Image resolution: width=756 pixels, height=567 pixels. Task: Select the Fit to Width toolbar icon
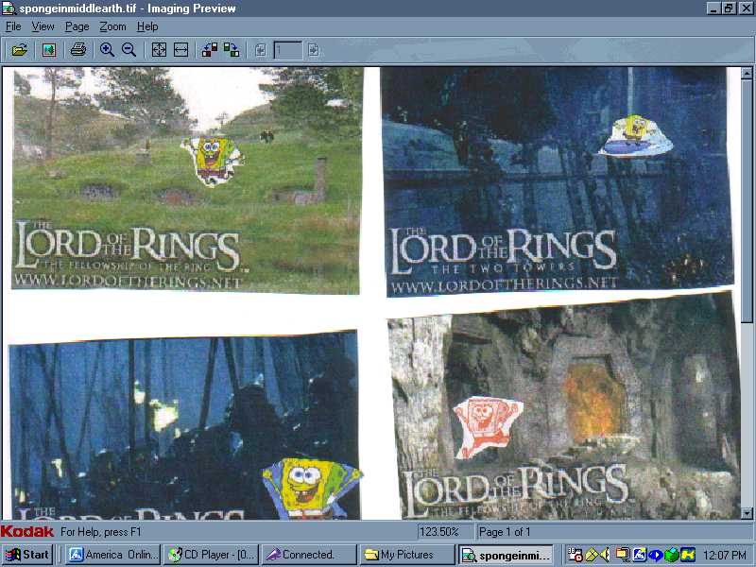pos(180,50)
